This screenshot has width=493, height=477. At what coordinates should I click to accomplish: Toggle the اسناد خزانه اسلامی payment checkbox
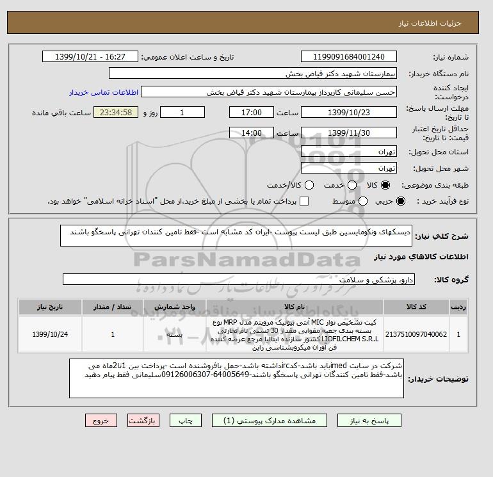[304, 201]
